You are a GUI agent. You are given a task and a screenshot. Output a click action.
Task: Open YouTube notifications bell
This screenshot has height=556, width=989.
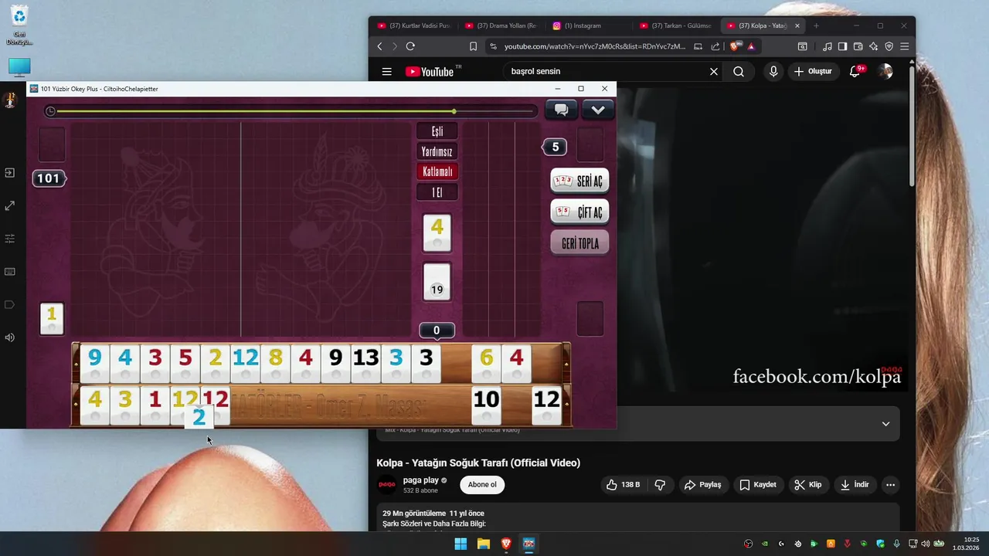click(x=855, y=72)
